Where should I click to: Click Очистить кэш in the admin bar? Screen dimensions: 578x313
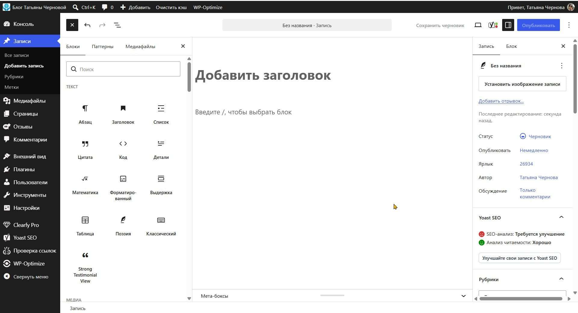pyautogui.click(x=171, y=7)
